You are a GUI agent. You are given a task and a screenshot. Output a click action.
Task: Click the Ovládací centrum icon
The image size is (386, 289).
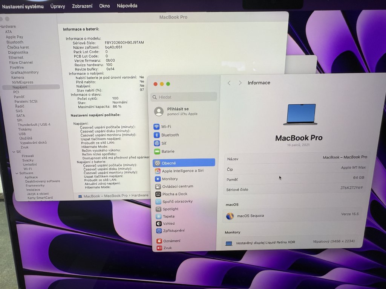click(158, 186)
